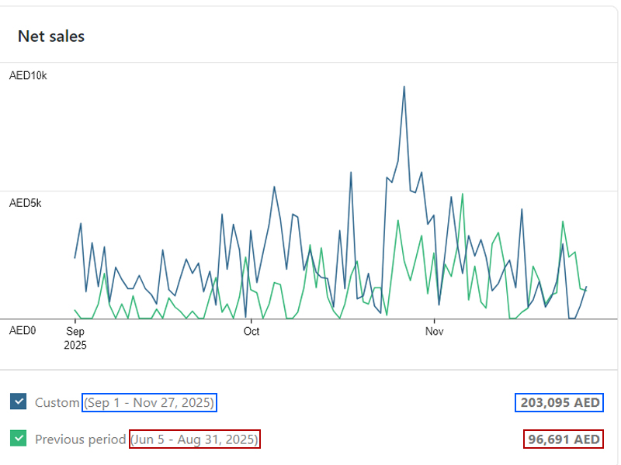
Task: Click the green peak in late November
Action: tap(562, 222)
